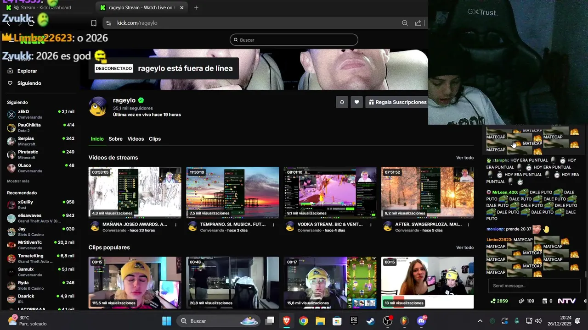This screenshot has height=330, width=588.
Task: Open the 08:01:10 VODKA STREAM thumbnail
Action: tap(330, 192)
